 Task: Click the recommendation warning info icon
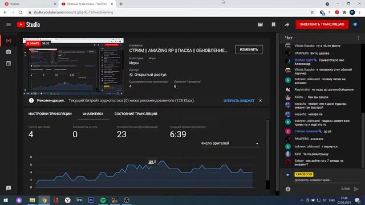31,100
